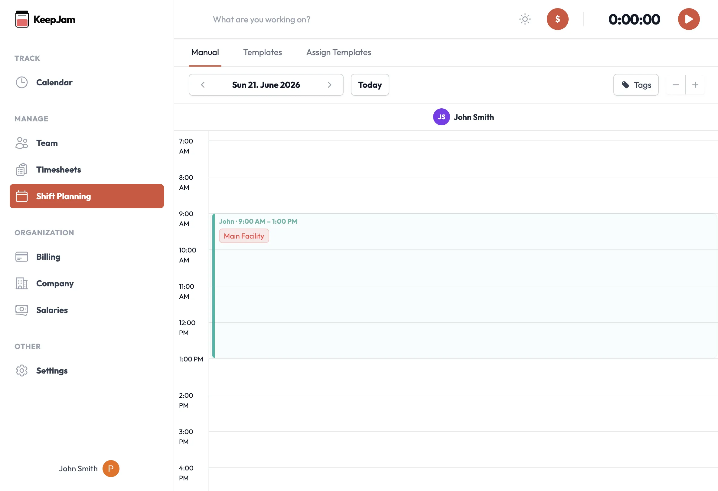Zoom out with the minus button

point(675,85)
